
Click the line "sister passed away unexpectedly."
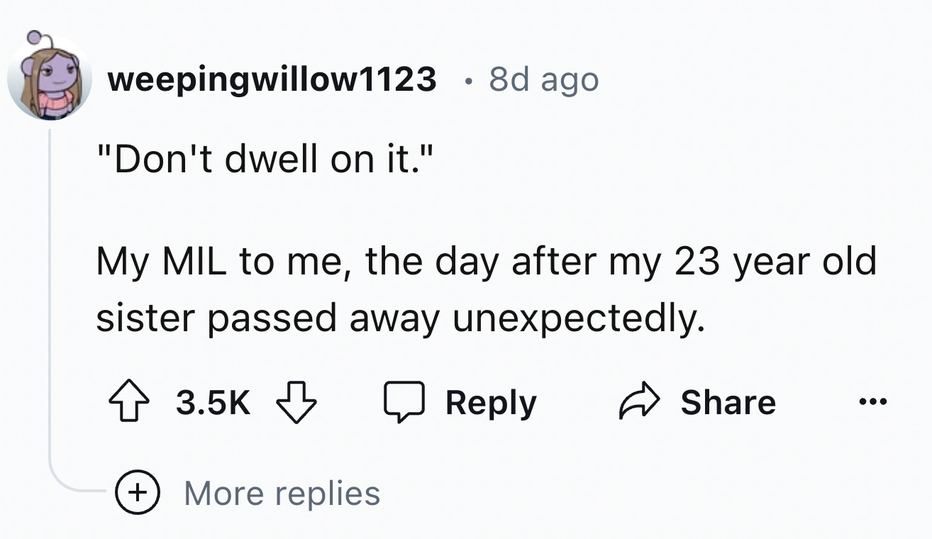(401, 318)
